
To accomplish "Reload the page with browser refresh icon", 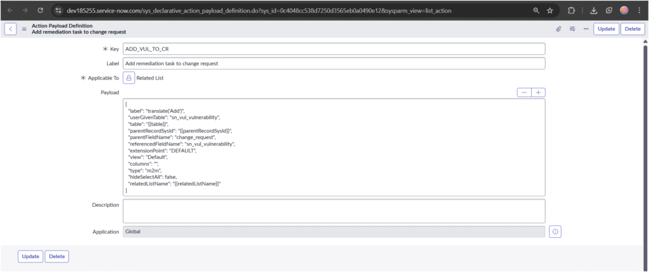I will click(40, 10).
